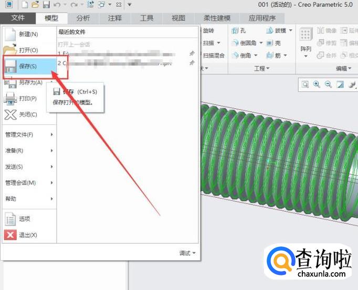Choose 打开(O) in the file menu
The width and height of the screenshot is (358, 290).
29,50
